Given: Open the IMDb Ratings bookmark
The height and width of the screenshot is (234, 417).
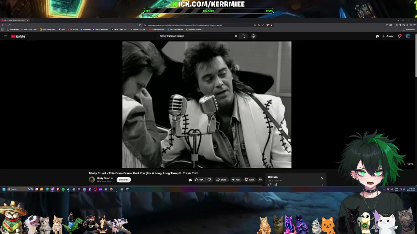Looking at the screenshot, I should tap(48, 29).
